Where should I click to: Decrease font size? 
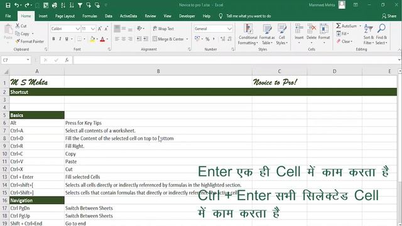106,29
